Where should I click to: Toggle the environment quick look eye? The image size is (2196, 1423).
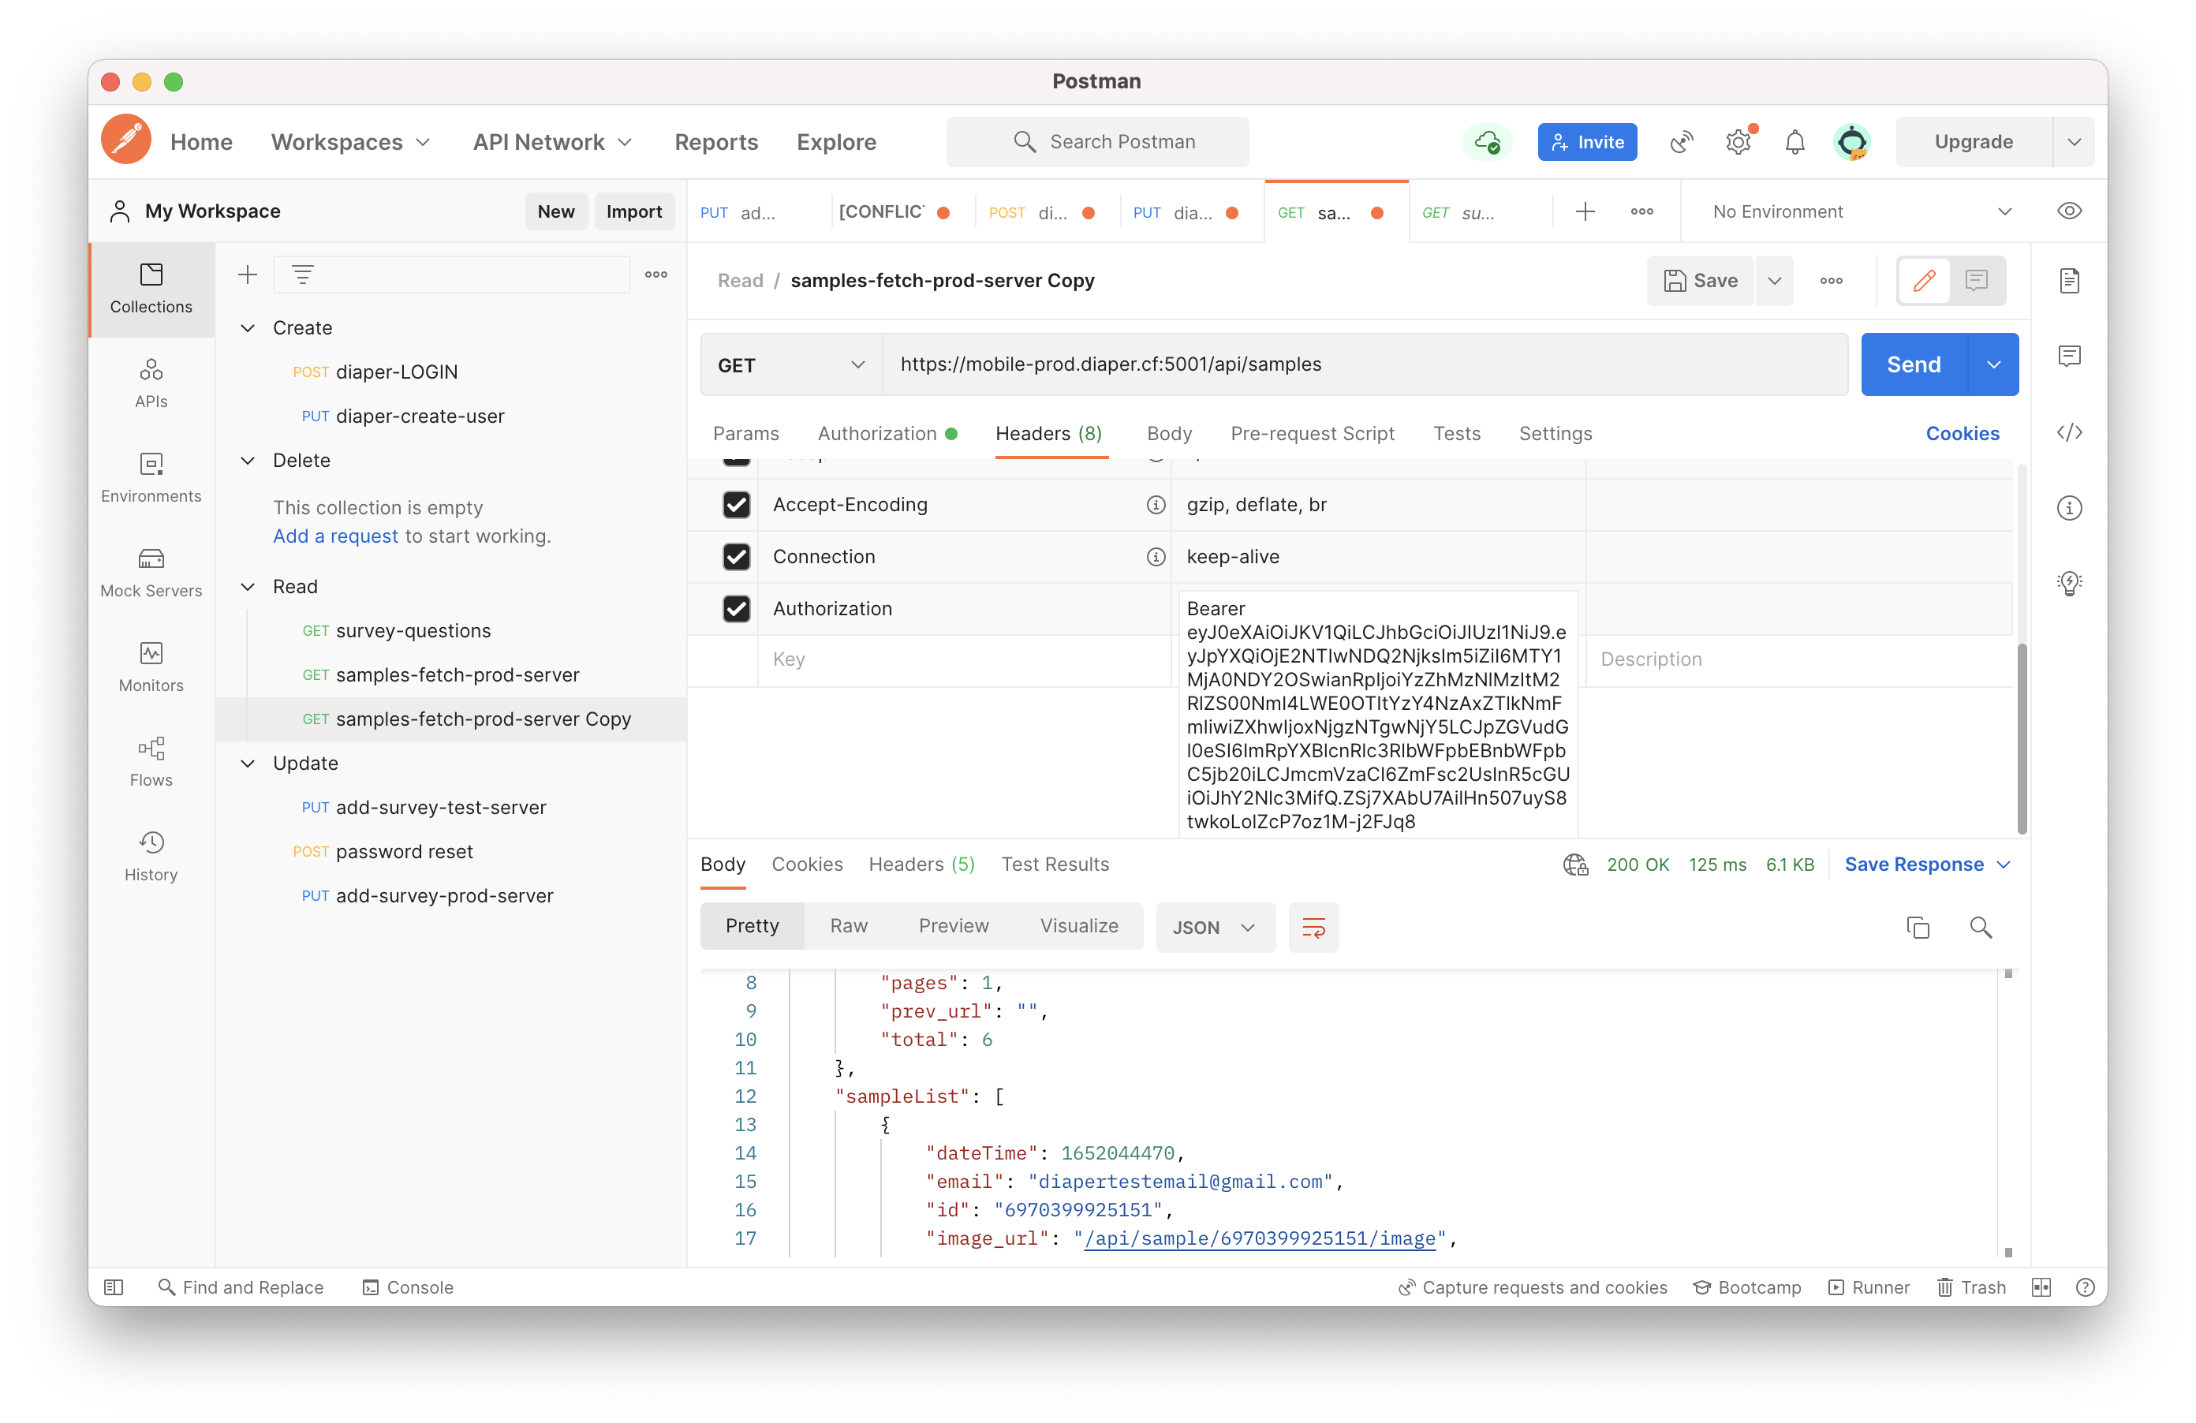coord(2069,211)
